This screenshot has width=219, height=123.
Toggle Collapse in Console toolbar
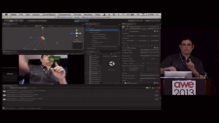[x=13, y=88]
